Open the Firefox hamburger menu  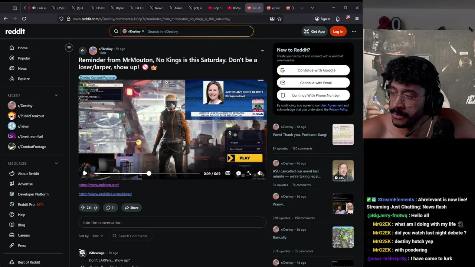point(357,19)
